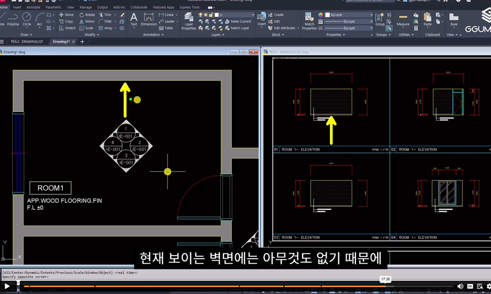
Task: Open the Express Tools tab
Action: click(x=190, y=7)
